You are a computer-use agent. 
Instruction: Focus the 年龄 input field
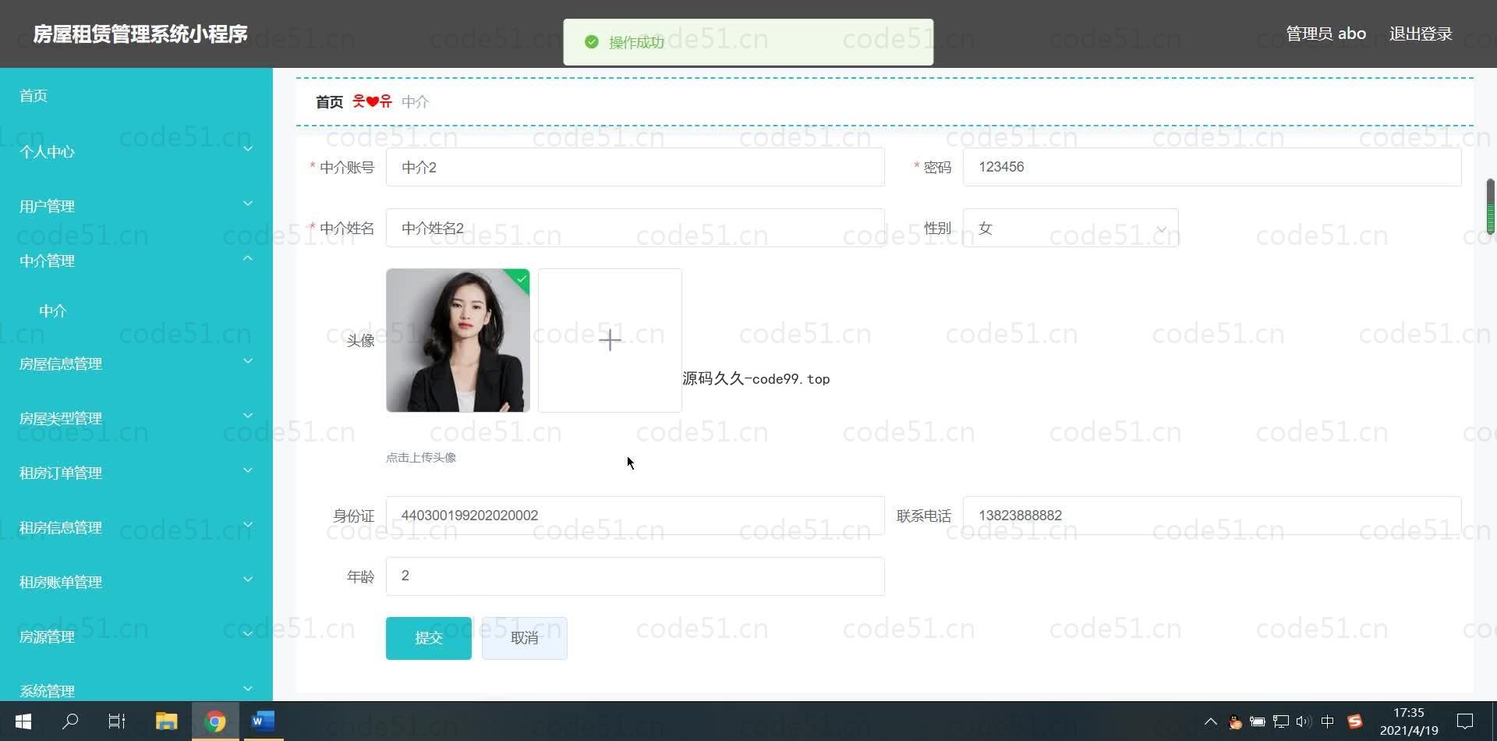click(x=635, y=576)
